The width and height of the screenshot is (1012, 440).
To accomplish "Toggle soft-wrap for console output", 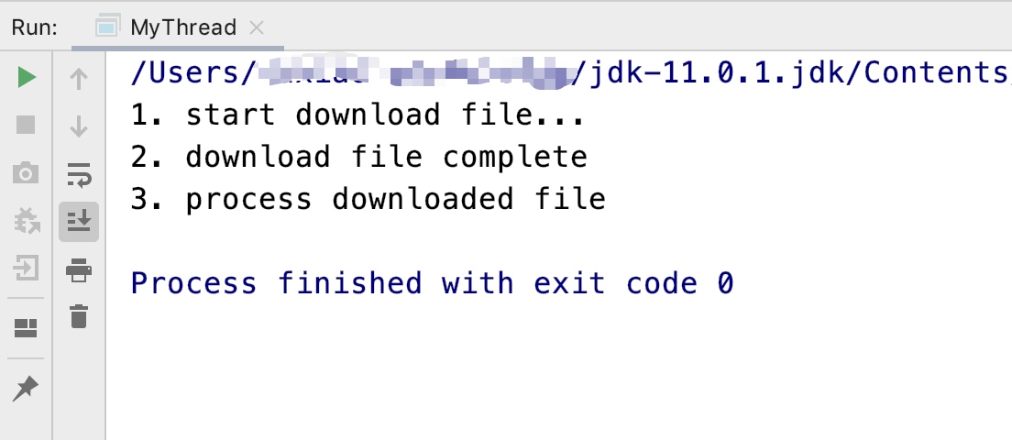I will [x=79, y=174].
